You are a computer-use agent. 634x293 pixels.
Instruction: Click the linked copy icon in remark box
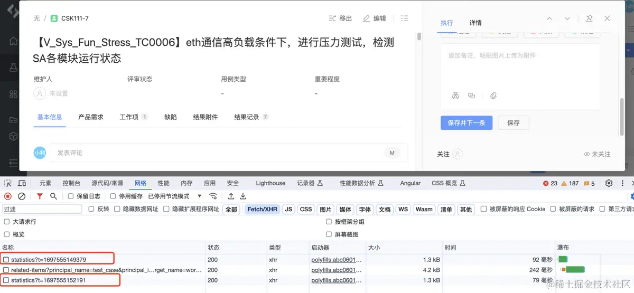coord(472,96)
